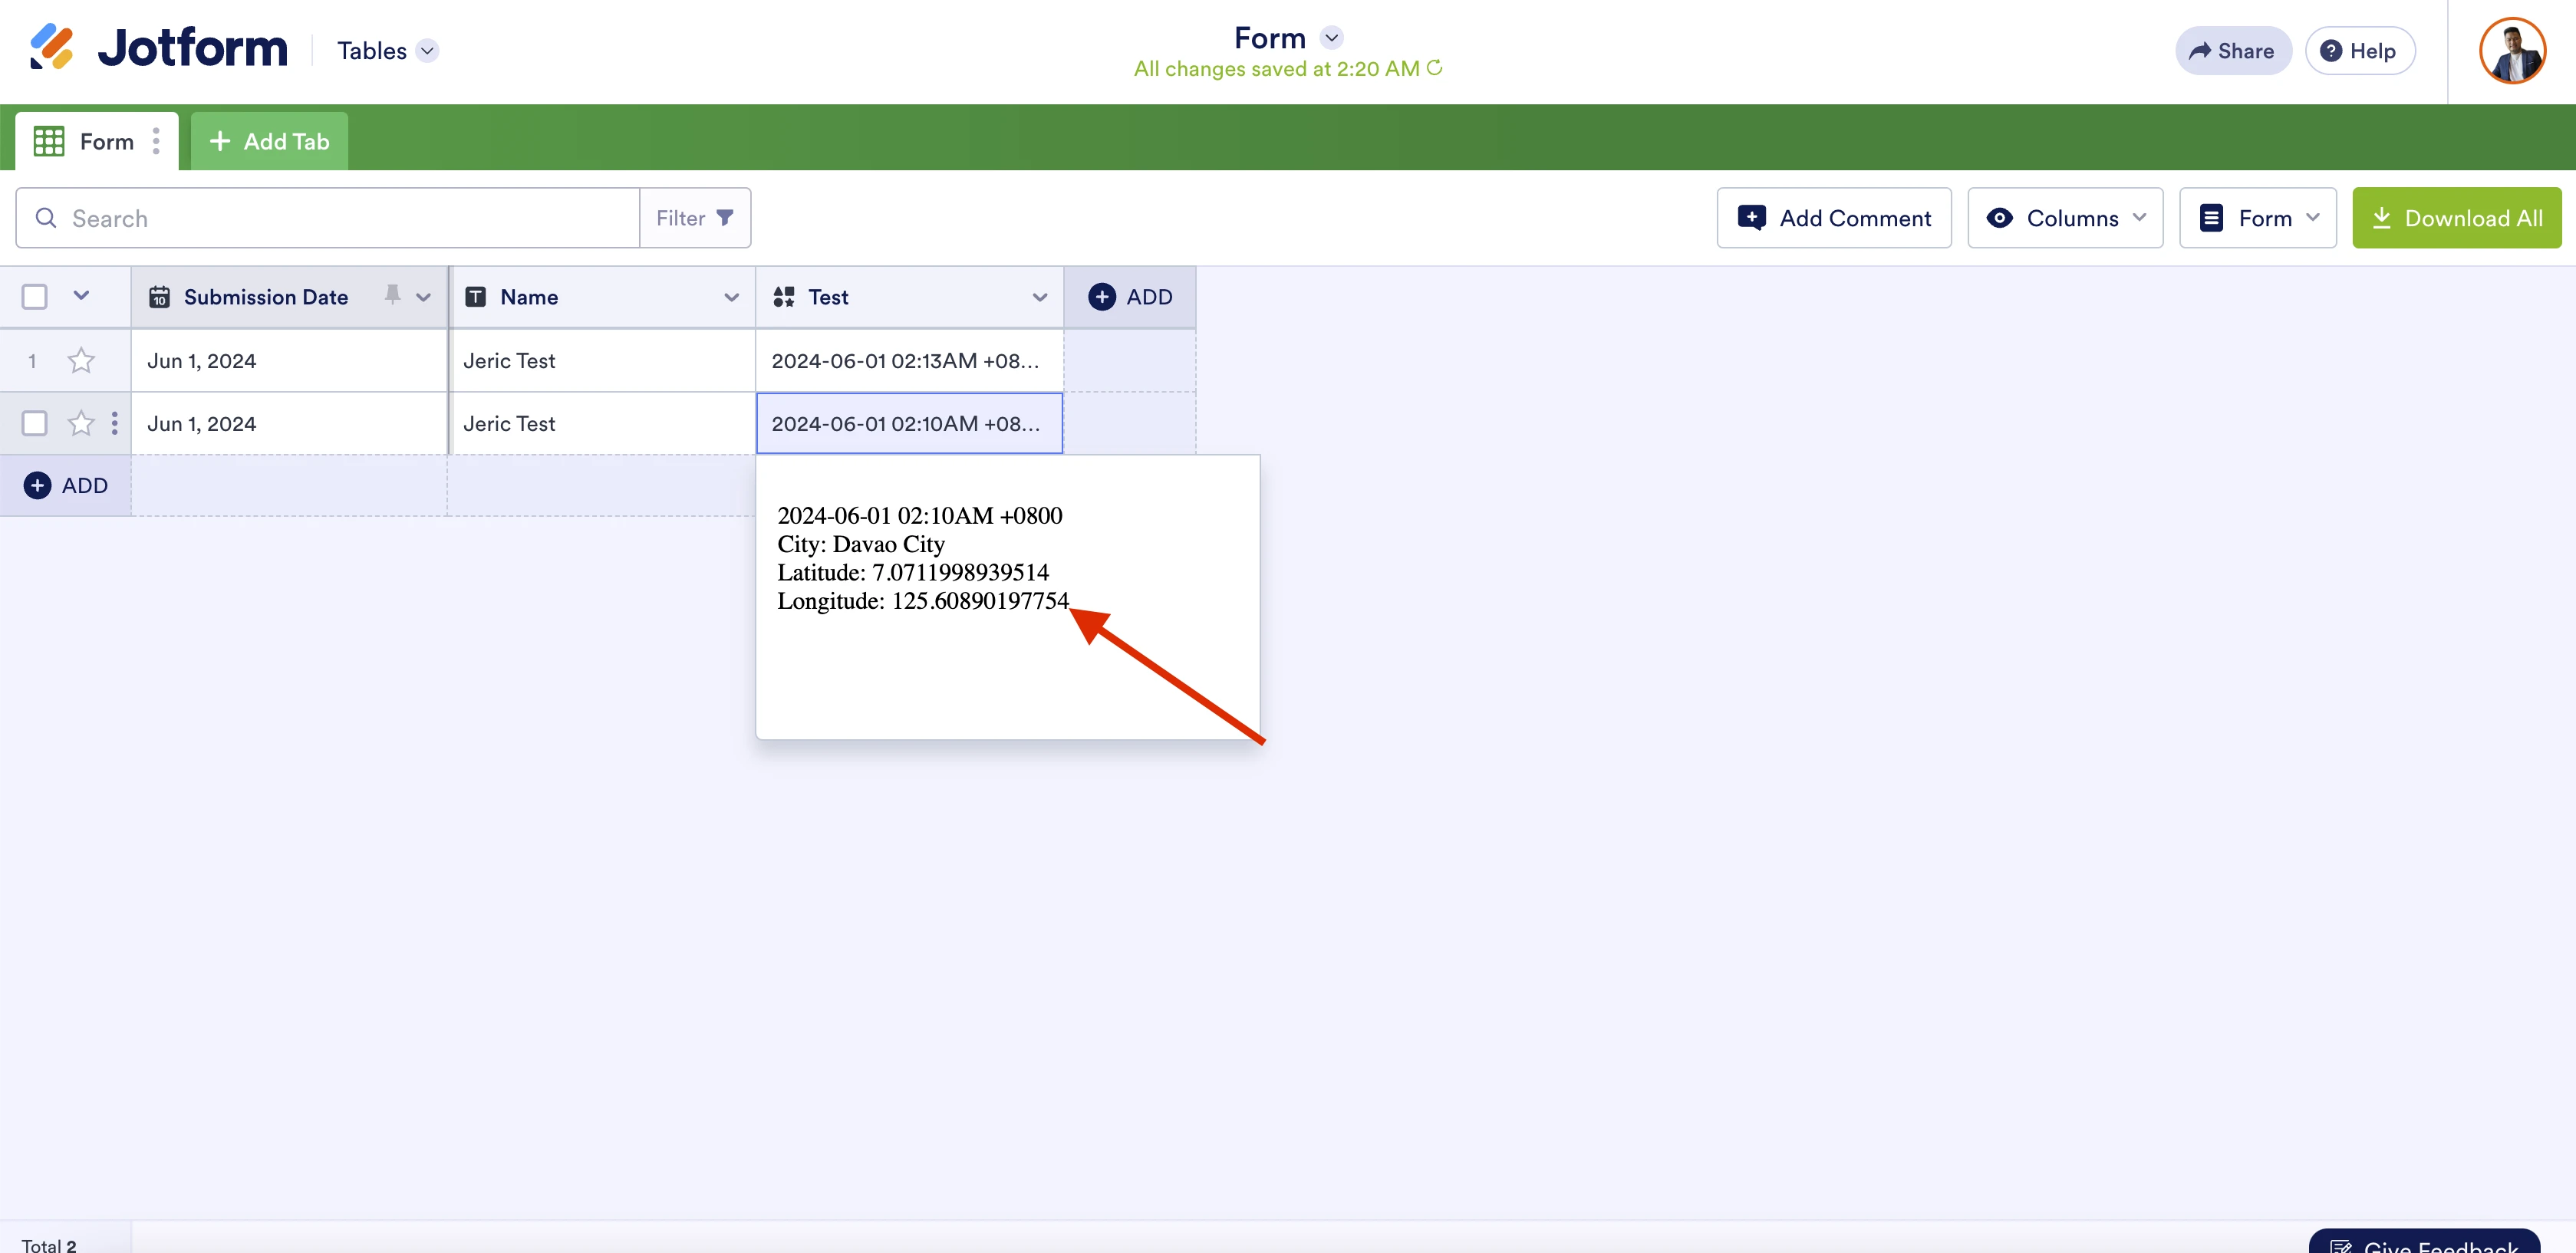Screen dimensions: 2576x1253
Task: Expand the Test column dropdown
Action: 1040,297
